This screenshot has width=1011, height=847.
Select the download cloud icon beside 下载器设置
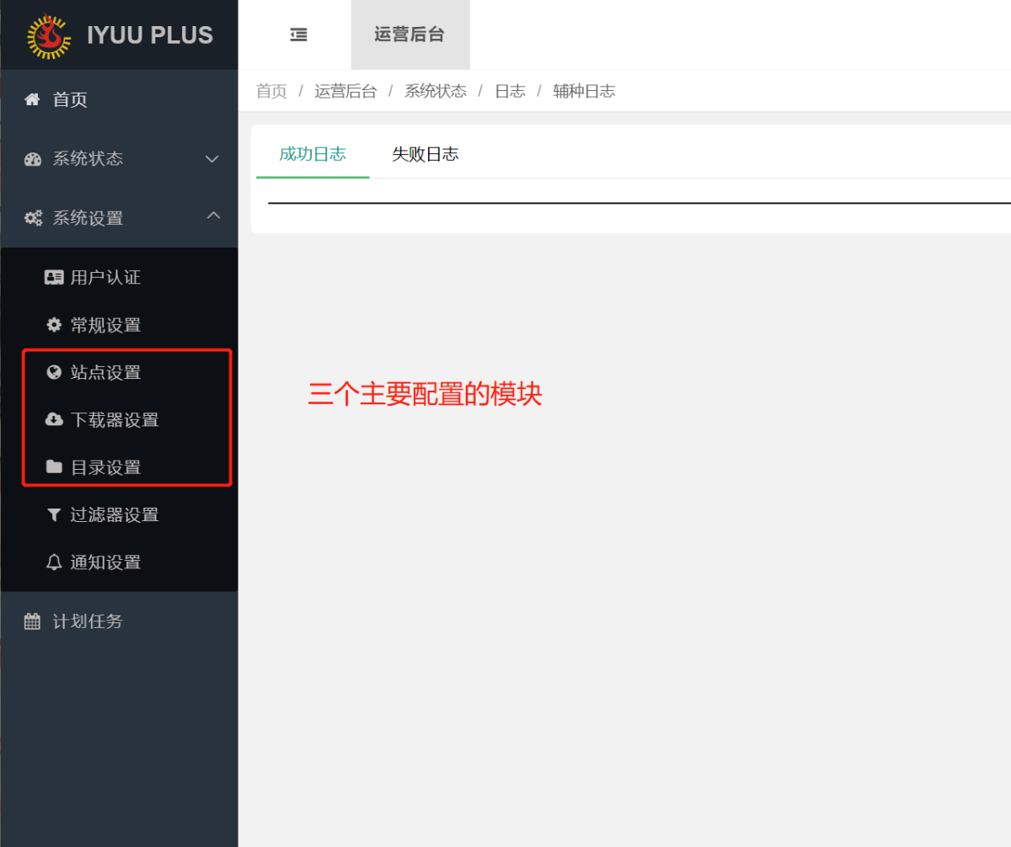(x=53, y=419)
